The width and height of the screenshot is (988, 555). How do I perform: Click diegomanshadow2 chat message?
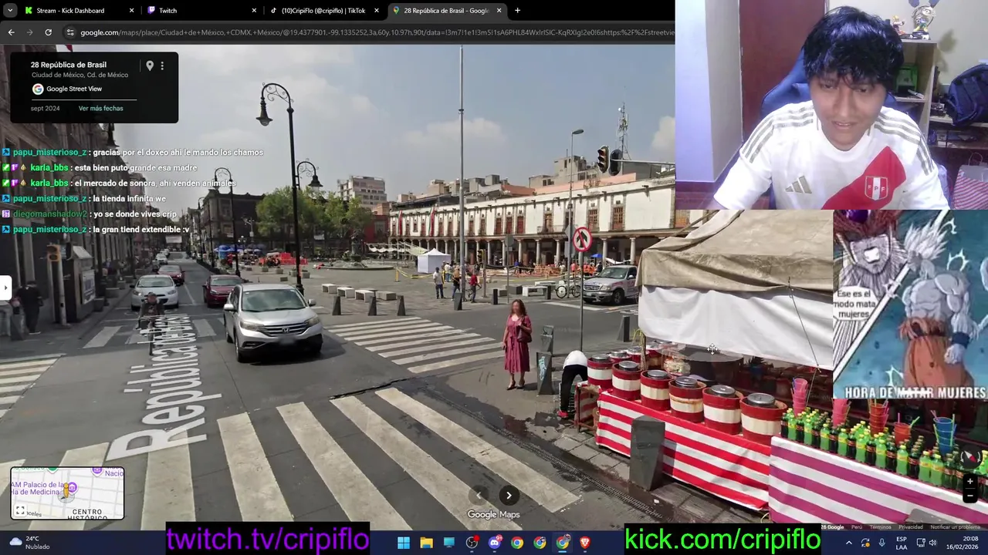tap(89, 214)
